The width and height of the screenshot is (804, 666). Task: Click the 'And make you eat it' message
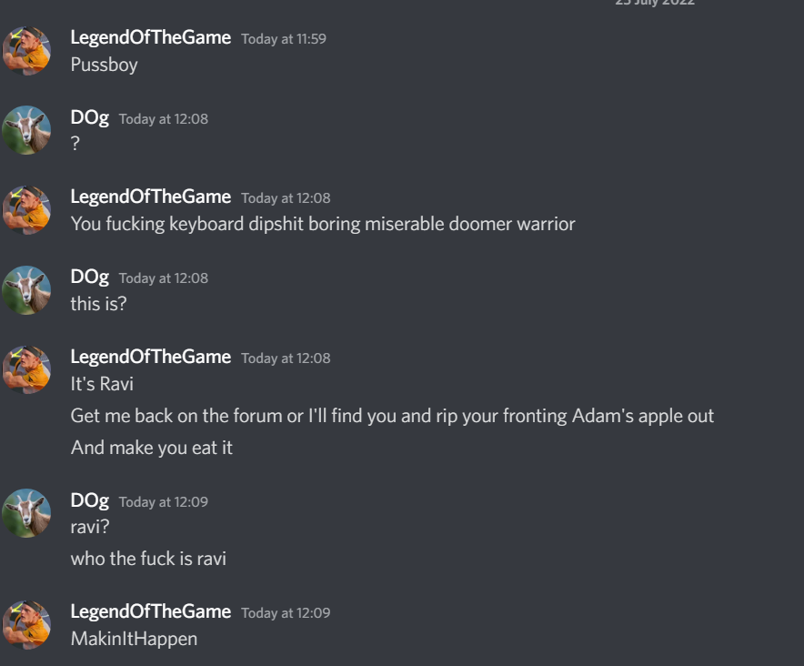point(151,448)
